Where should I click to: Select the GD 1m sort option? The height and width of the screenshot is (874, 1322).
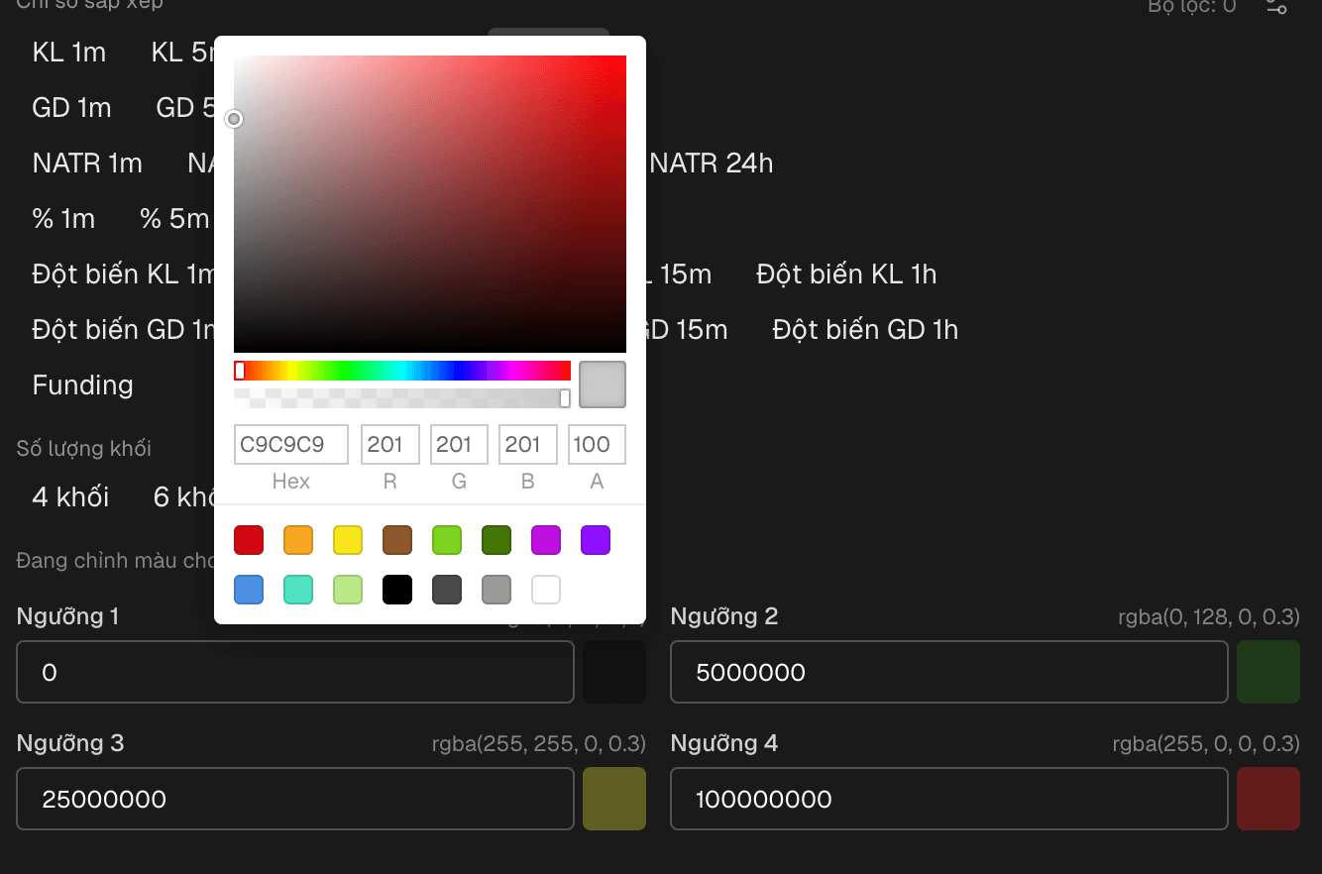coord(72,107)
